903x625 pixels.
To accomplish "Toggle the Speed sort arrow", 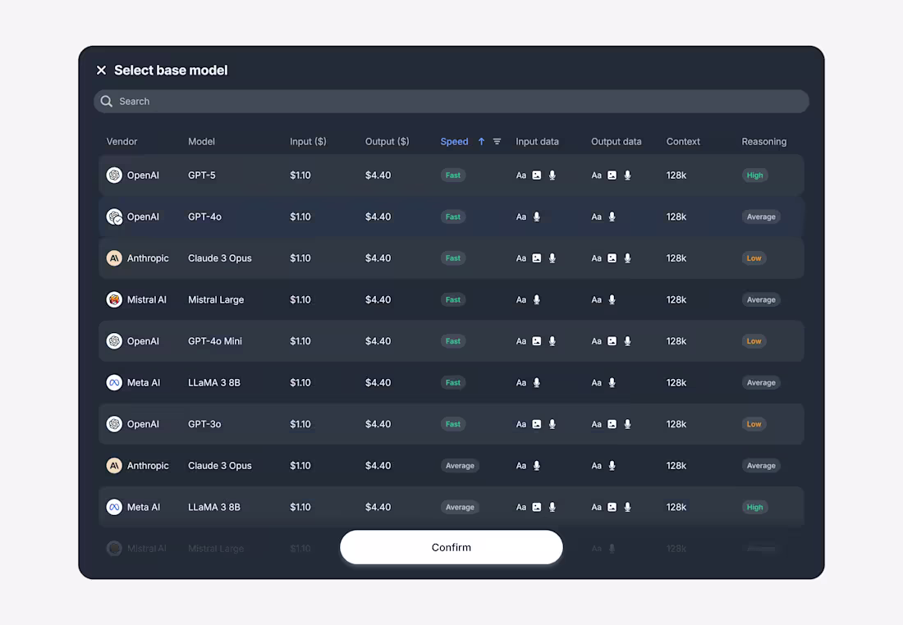I will tap(481, 142).
